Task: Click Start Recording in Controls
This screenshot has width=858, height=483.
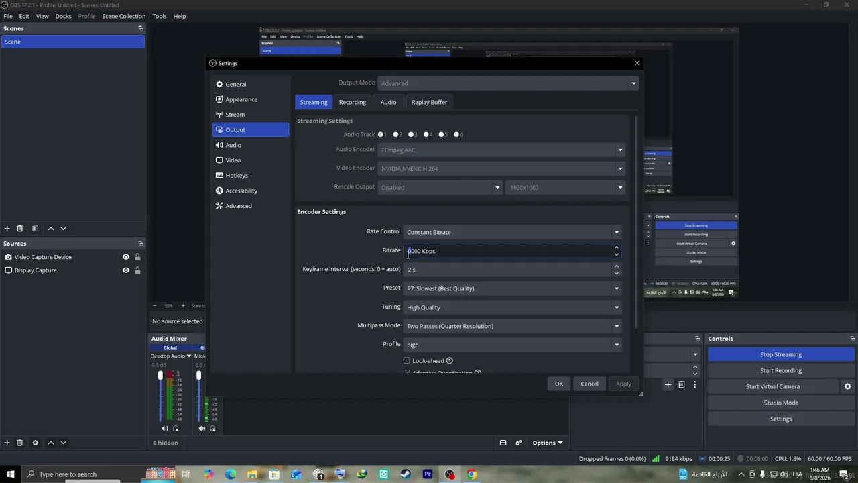Action: pos(781,370)
